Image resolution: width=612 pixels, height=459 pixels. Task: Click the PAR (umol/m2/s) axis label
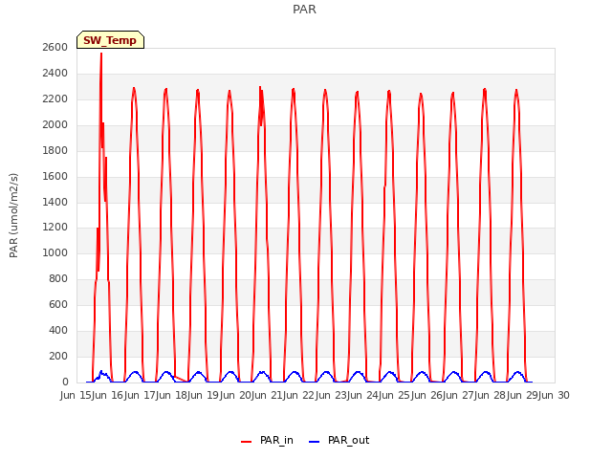[x=13, y=215]
